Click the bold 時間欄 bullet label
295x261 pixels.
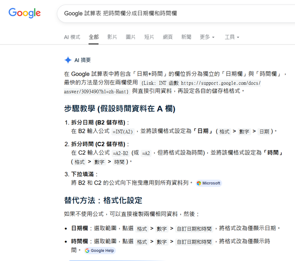pyautogui.click(x=79, y=241)
